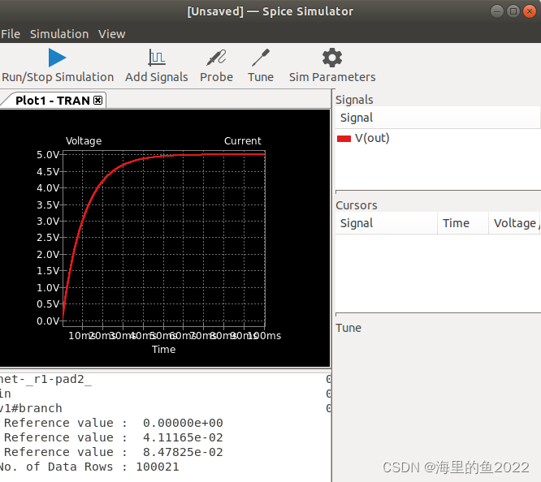Click the Cursors panel heading

coord(357,205)
